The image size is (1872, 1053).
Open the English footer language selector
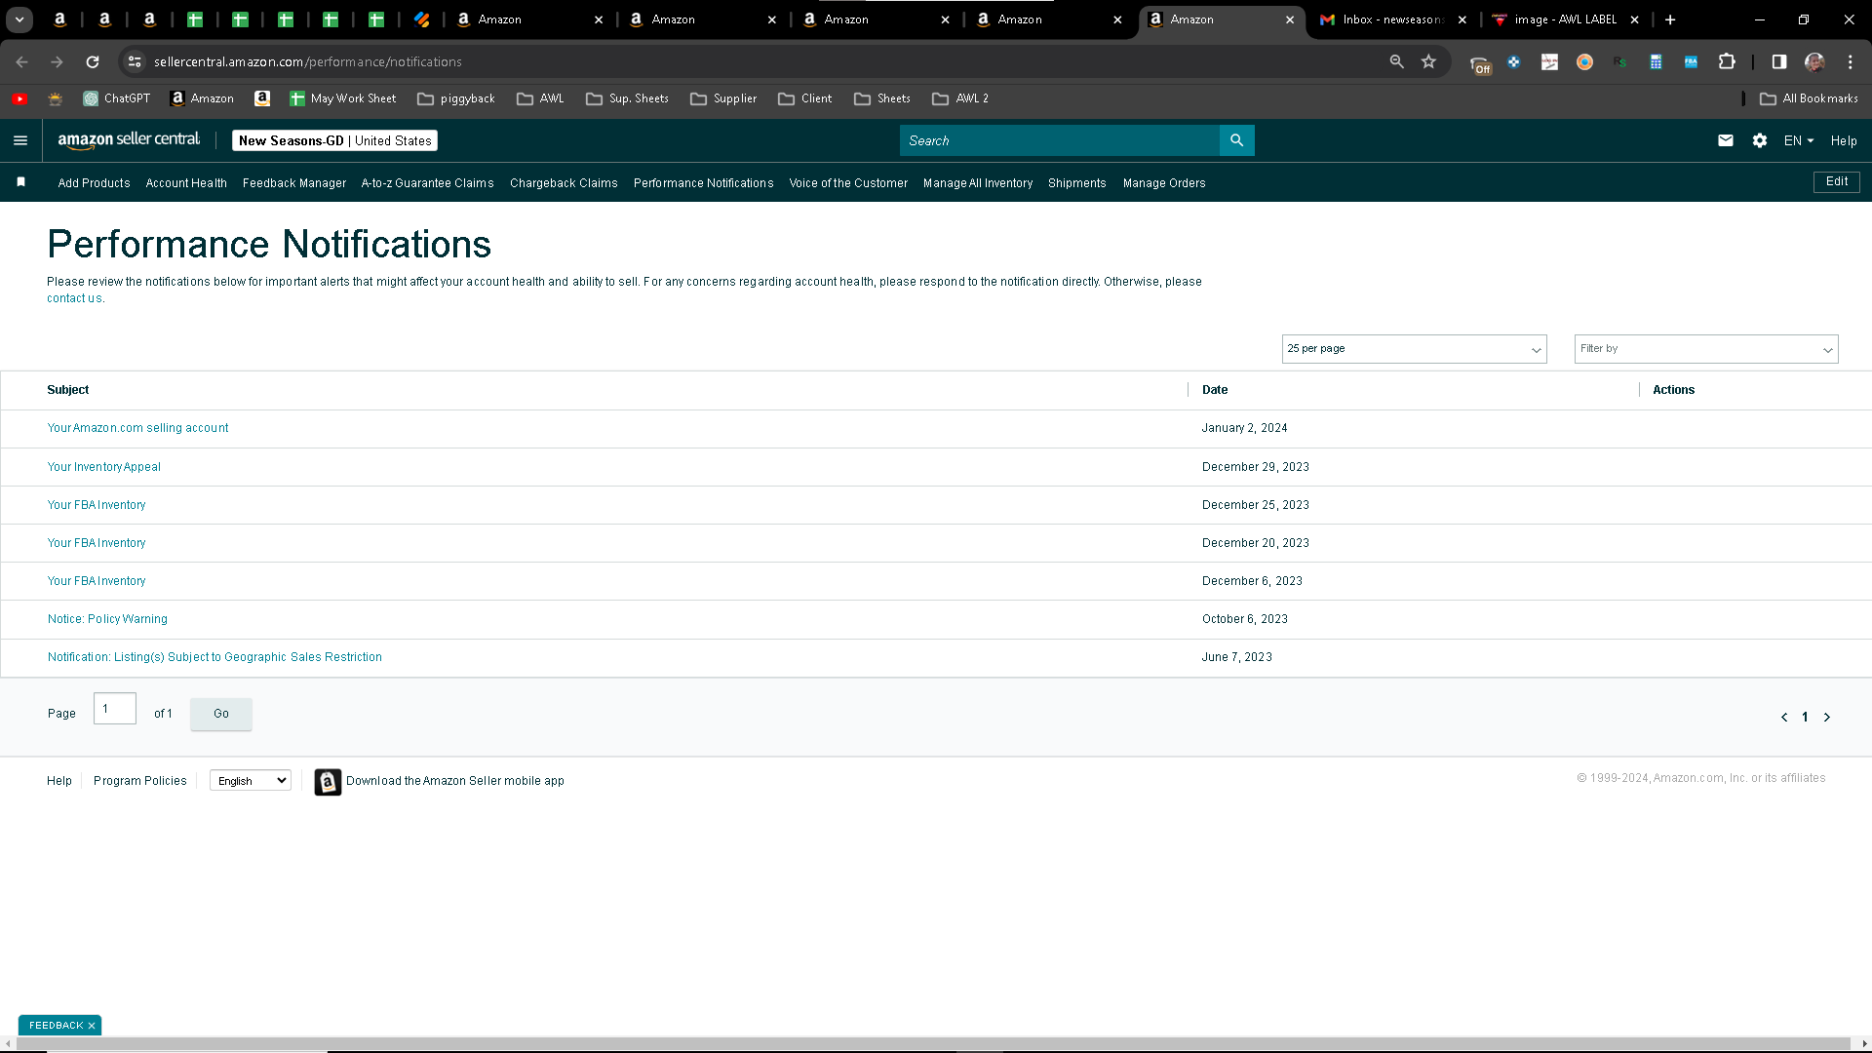251,781
